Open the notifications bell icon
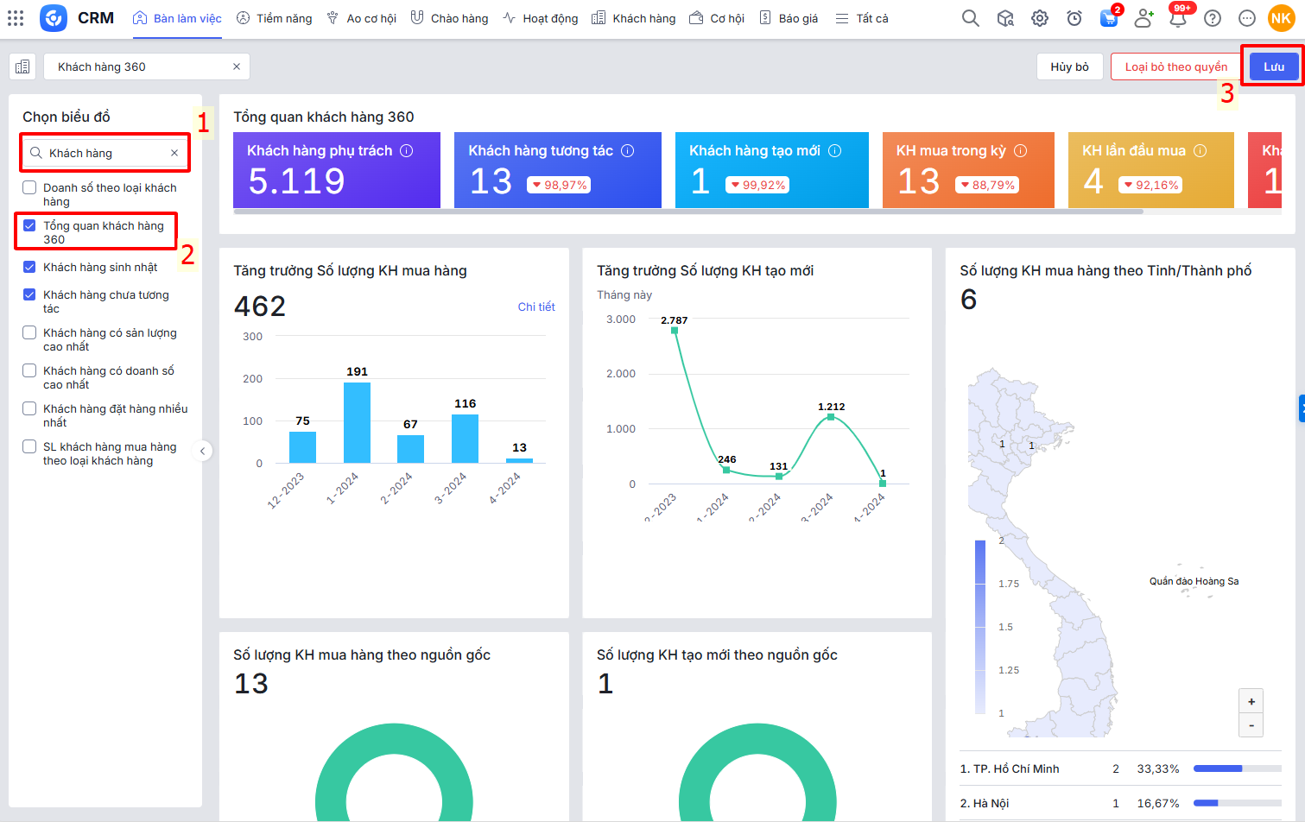Screen dimensions: 1305x822 tap(1177, 18)
